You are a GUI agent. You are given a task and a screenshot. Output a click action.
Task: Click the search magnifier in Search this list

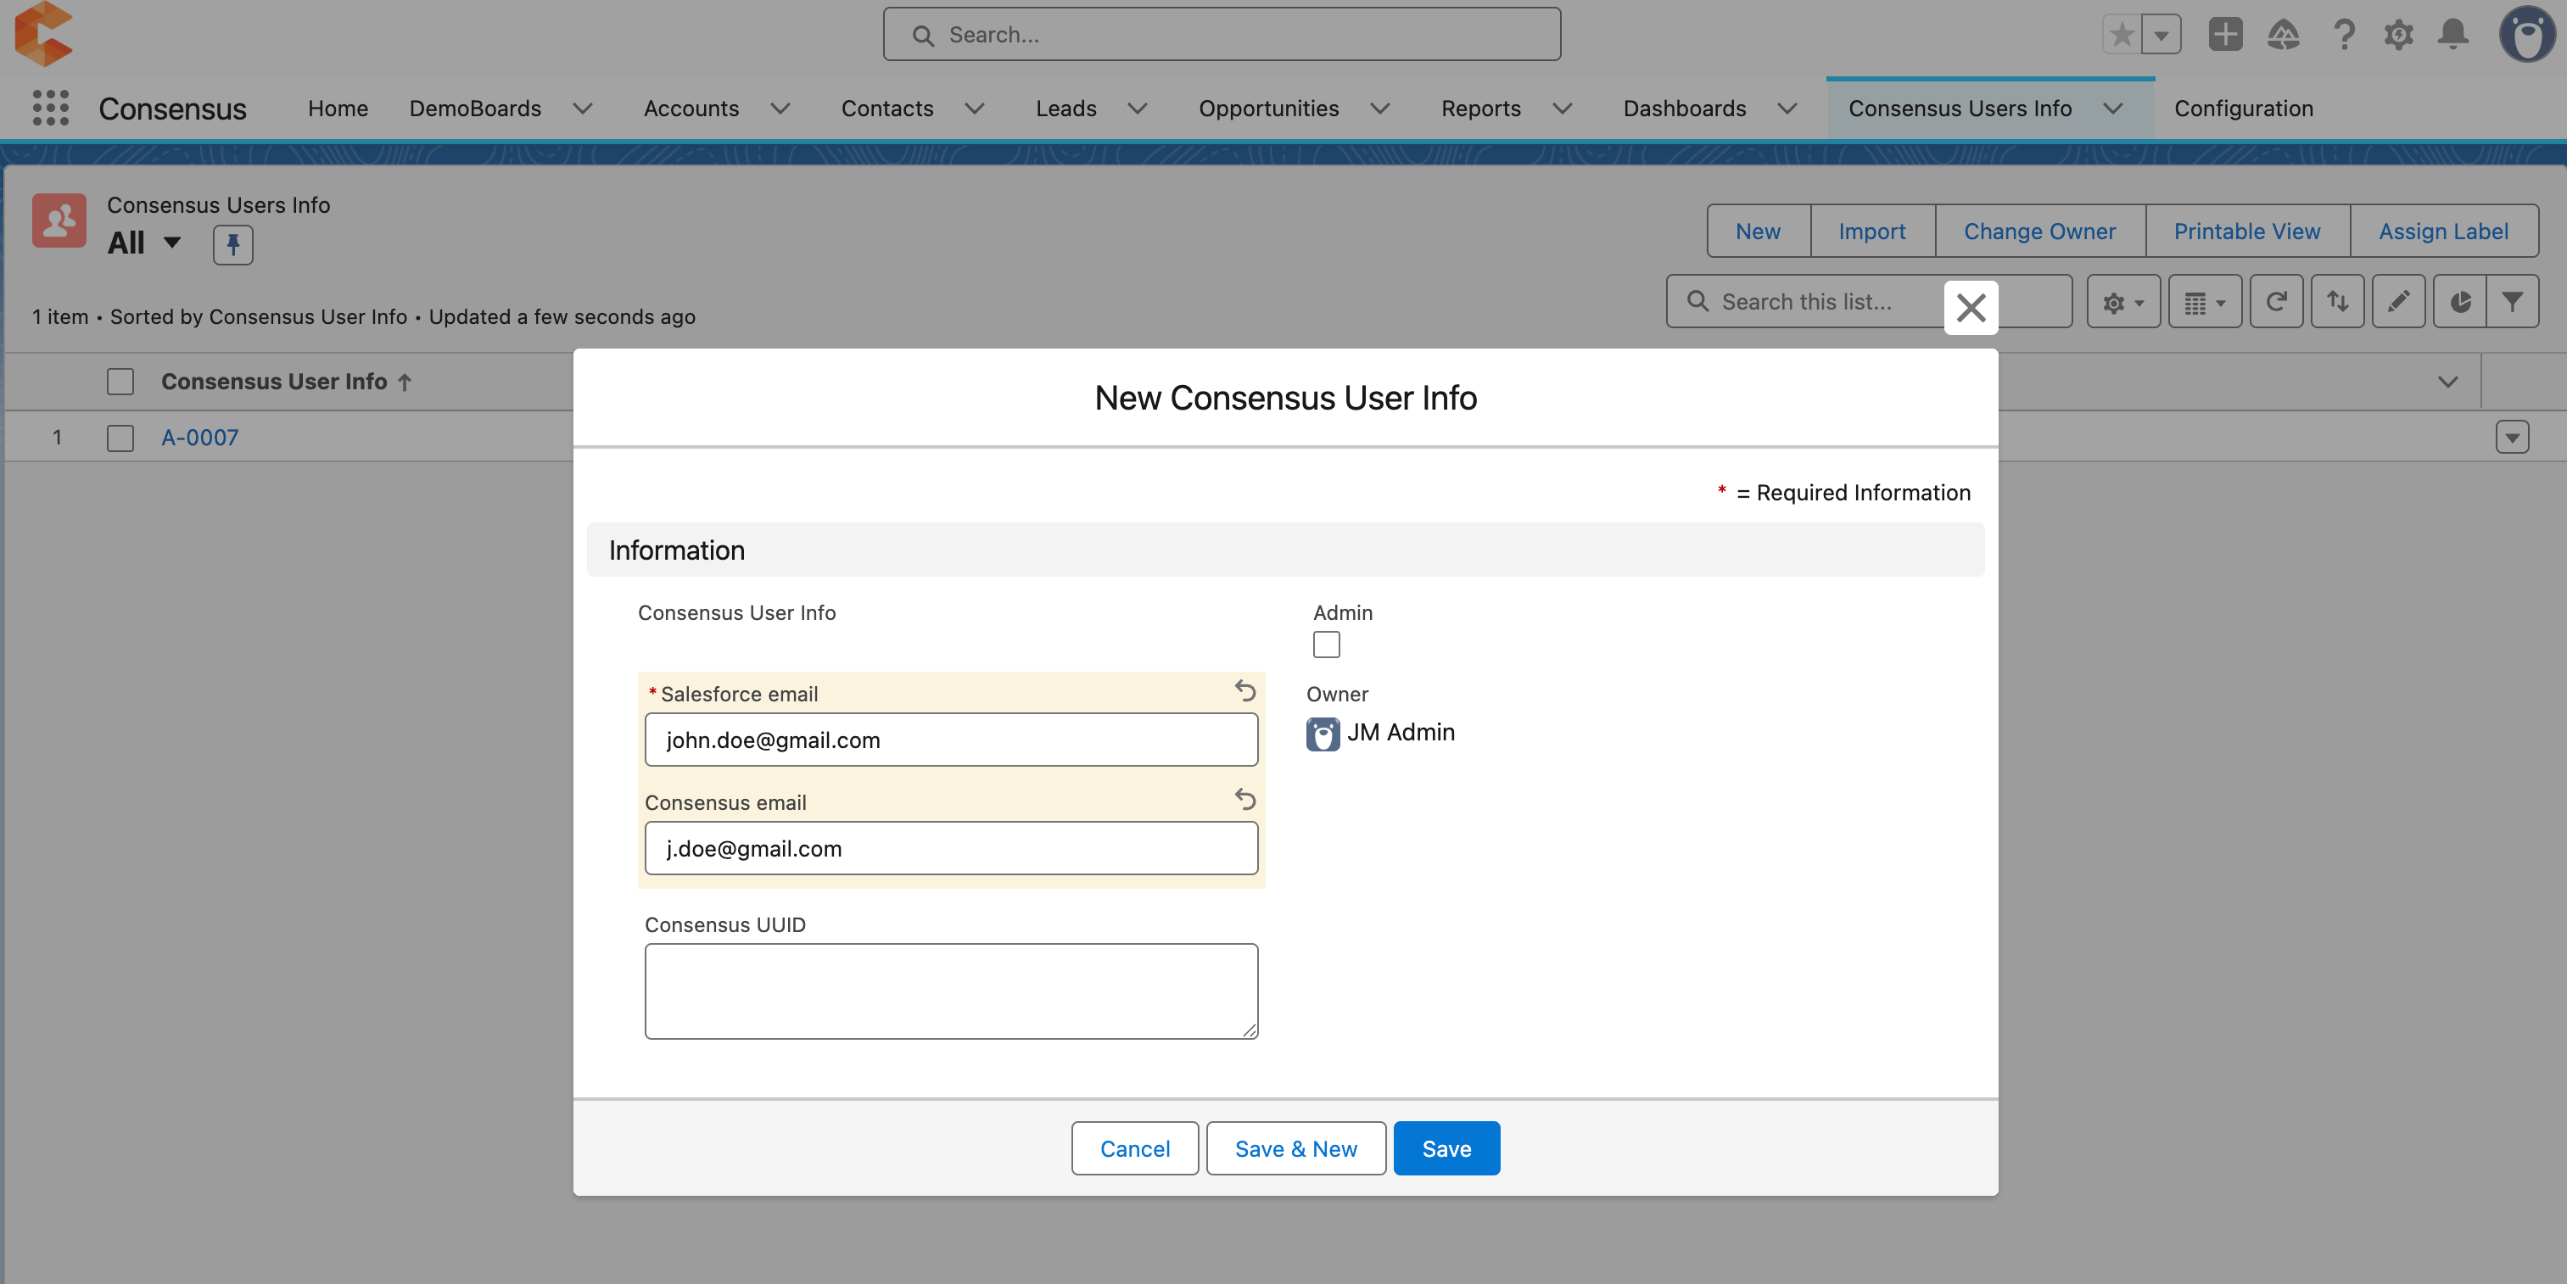click(1698, 301)
